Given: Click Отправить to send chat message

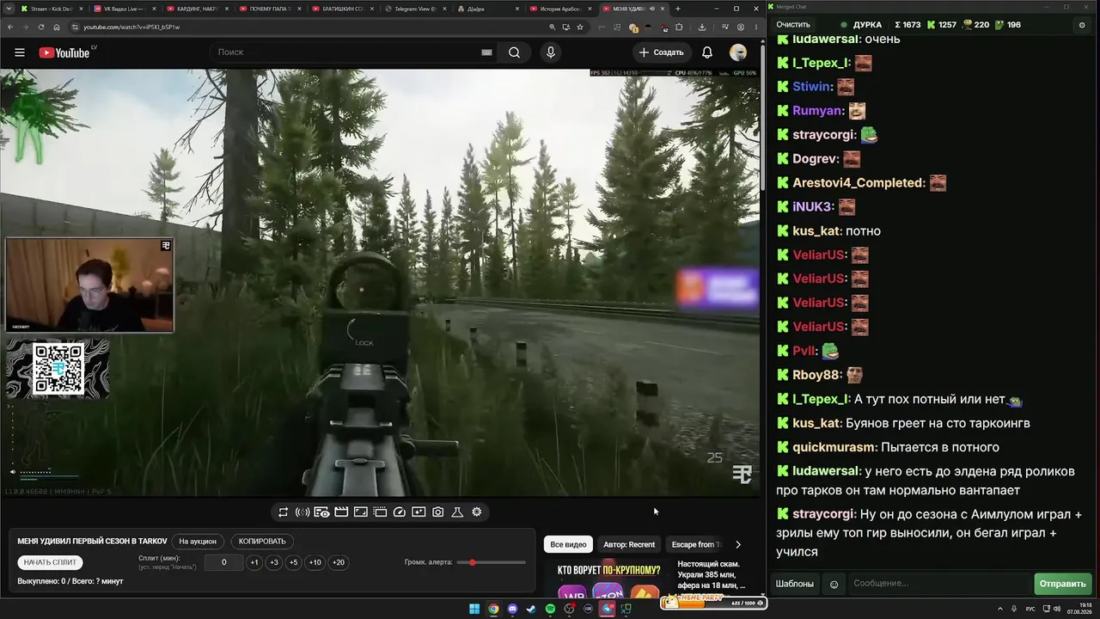Looking at the screenshot, I should pyautogui.click(x=1062, y=584).
